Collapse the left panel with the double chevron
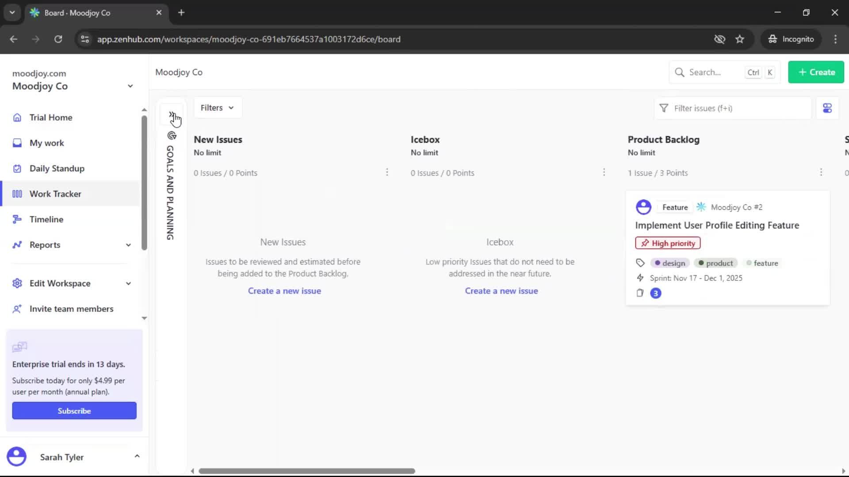Screen dimensions: 849x477 point(172,114)
